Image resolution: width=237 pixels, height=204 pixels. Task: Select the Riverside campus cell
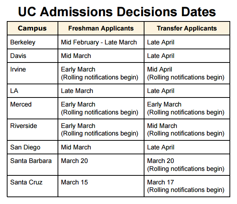(23, 126)
